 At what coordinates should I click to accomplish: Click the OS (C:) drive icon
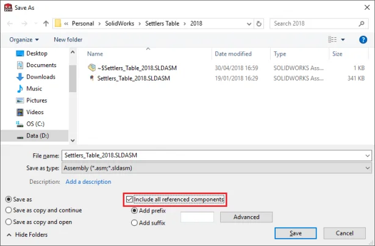tap(19, 124)
